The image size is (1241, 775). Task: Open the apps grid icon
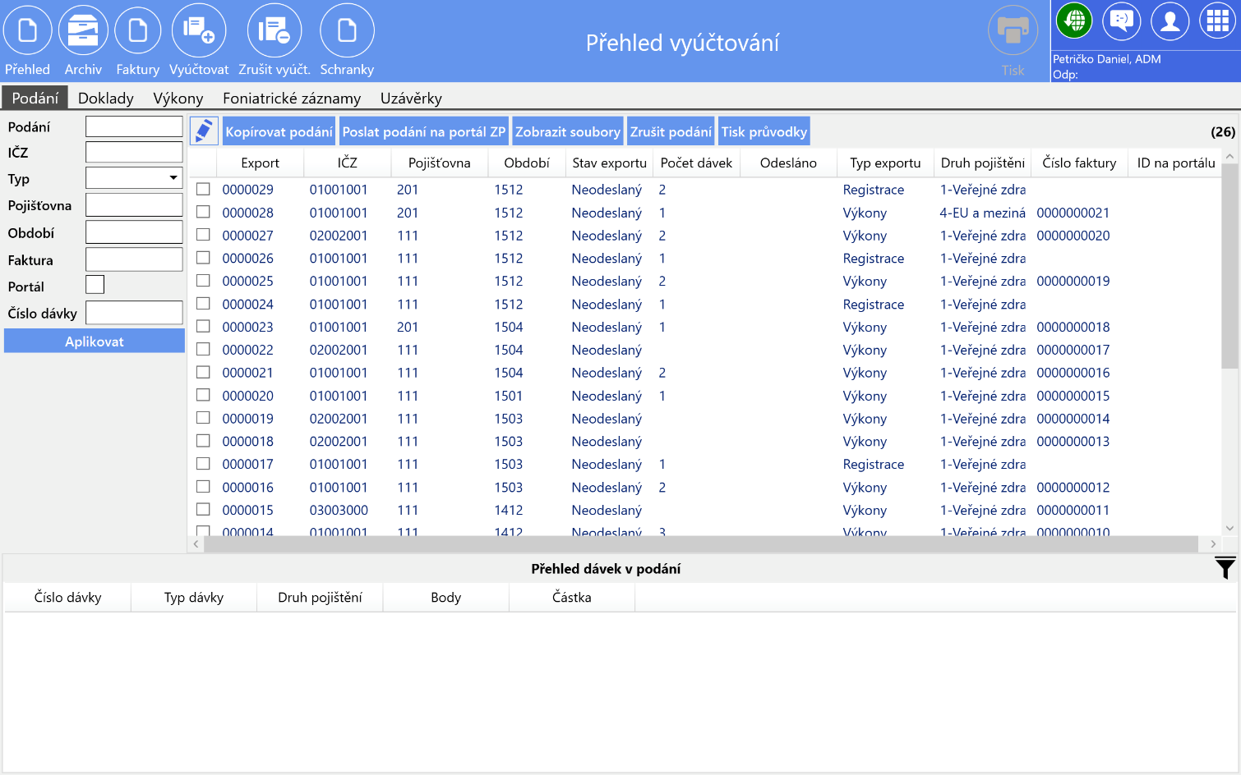tap(1218, 21)
